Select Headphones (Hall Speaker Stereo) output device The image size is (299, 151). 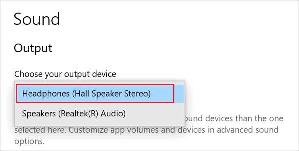100,94
